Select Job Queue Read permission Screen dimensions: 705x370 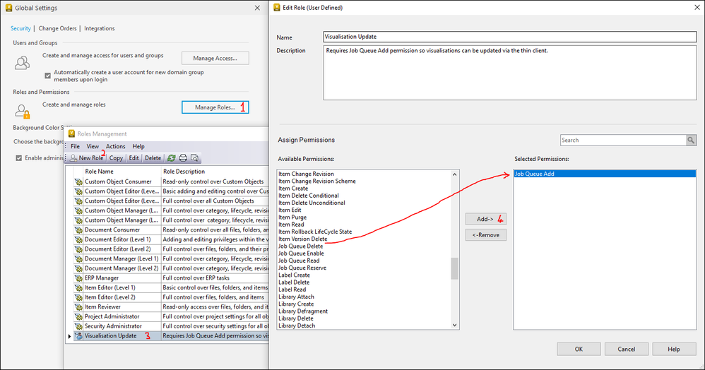tap(299, 261)
